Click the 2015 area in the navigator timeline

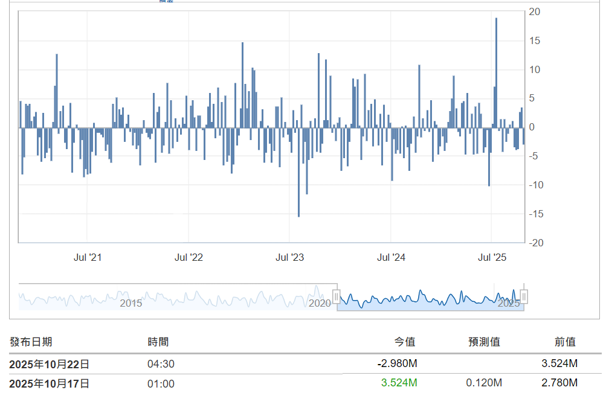coord(130,302)
